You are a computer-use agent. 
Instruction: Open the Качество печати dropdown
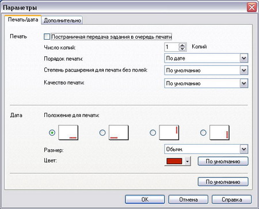206,83
